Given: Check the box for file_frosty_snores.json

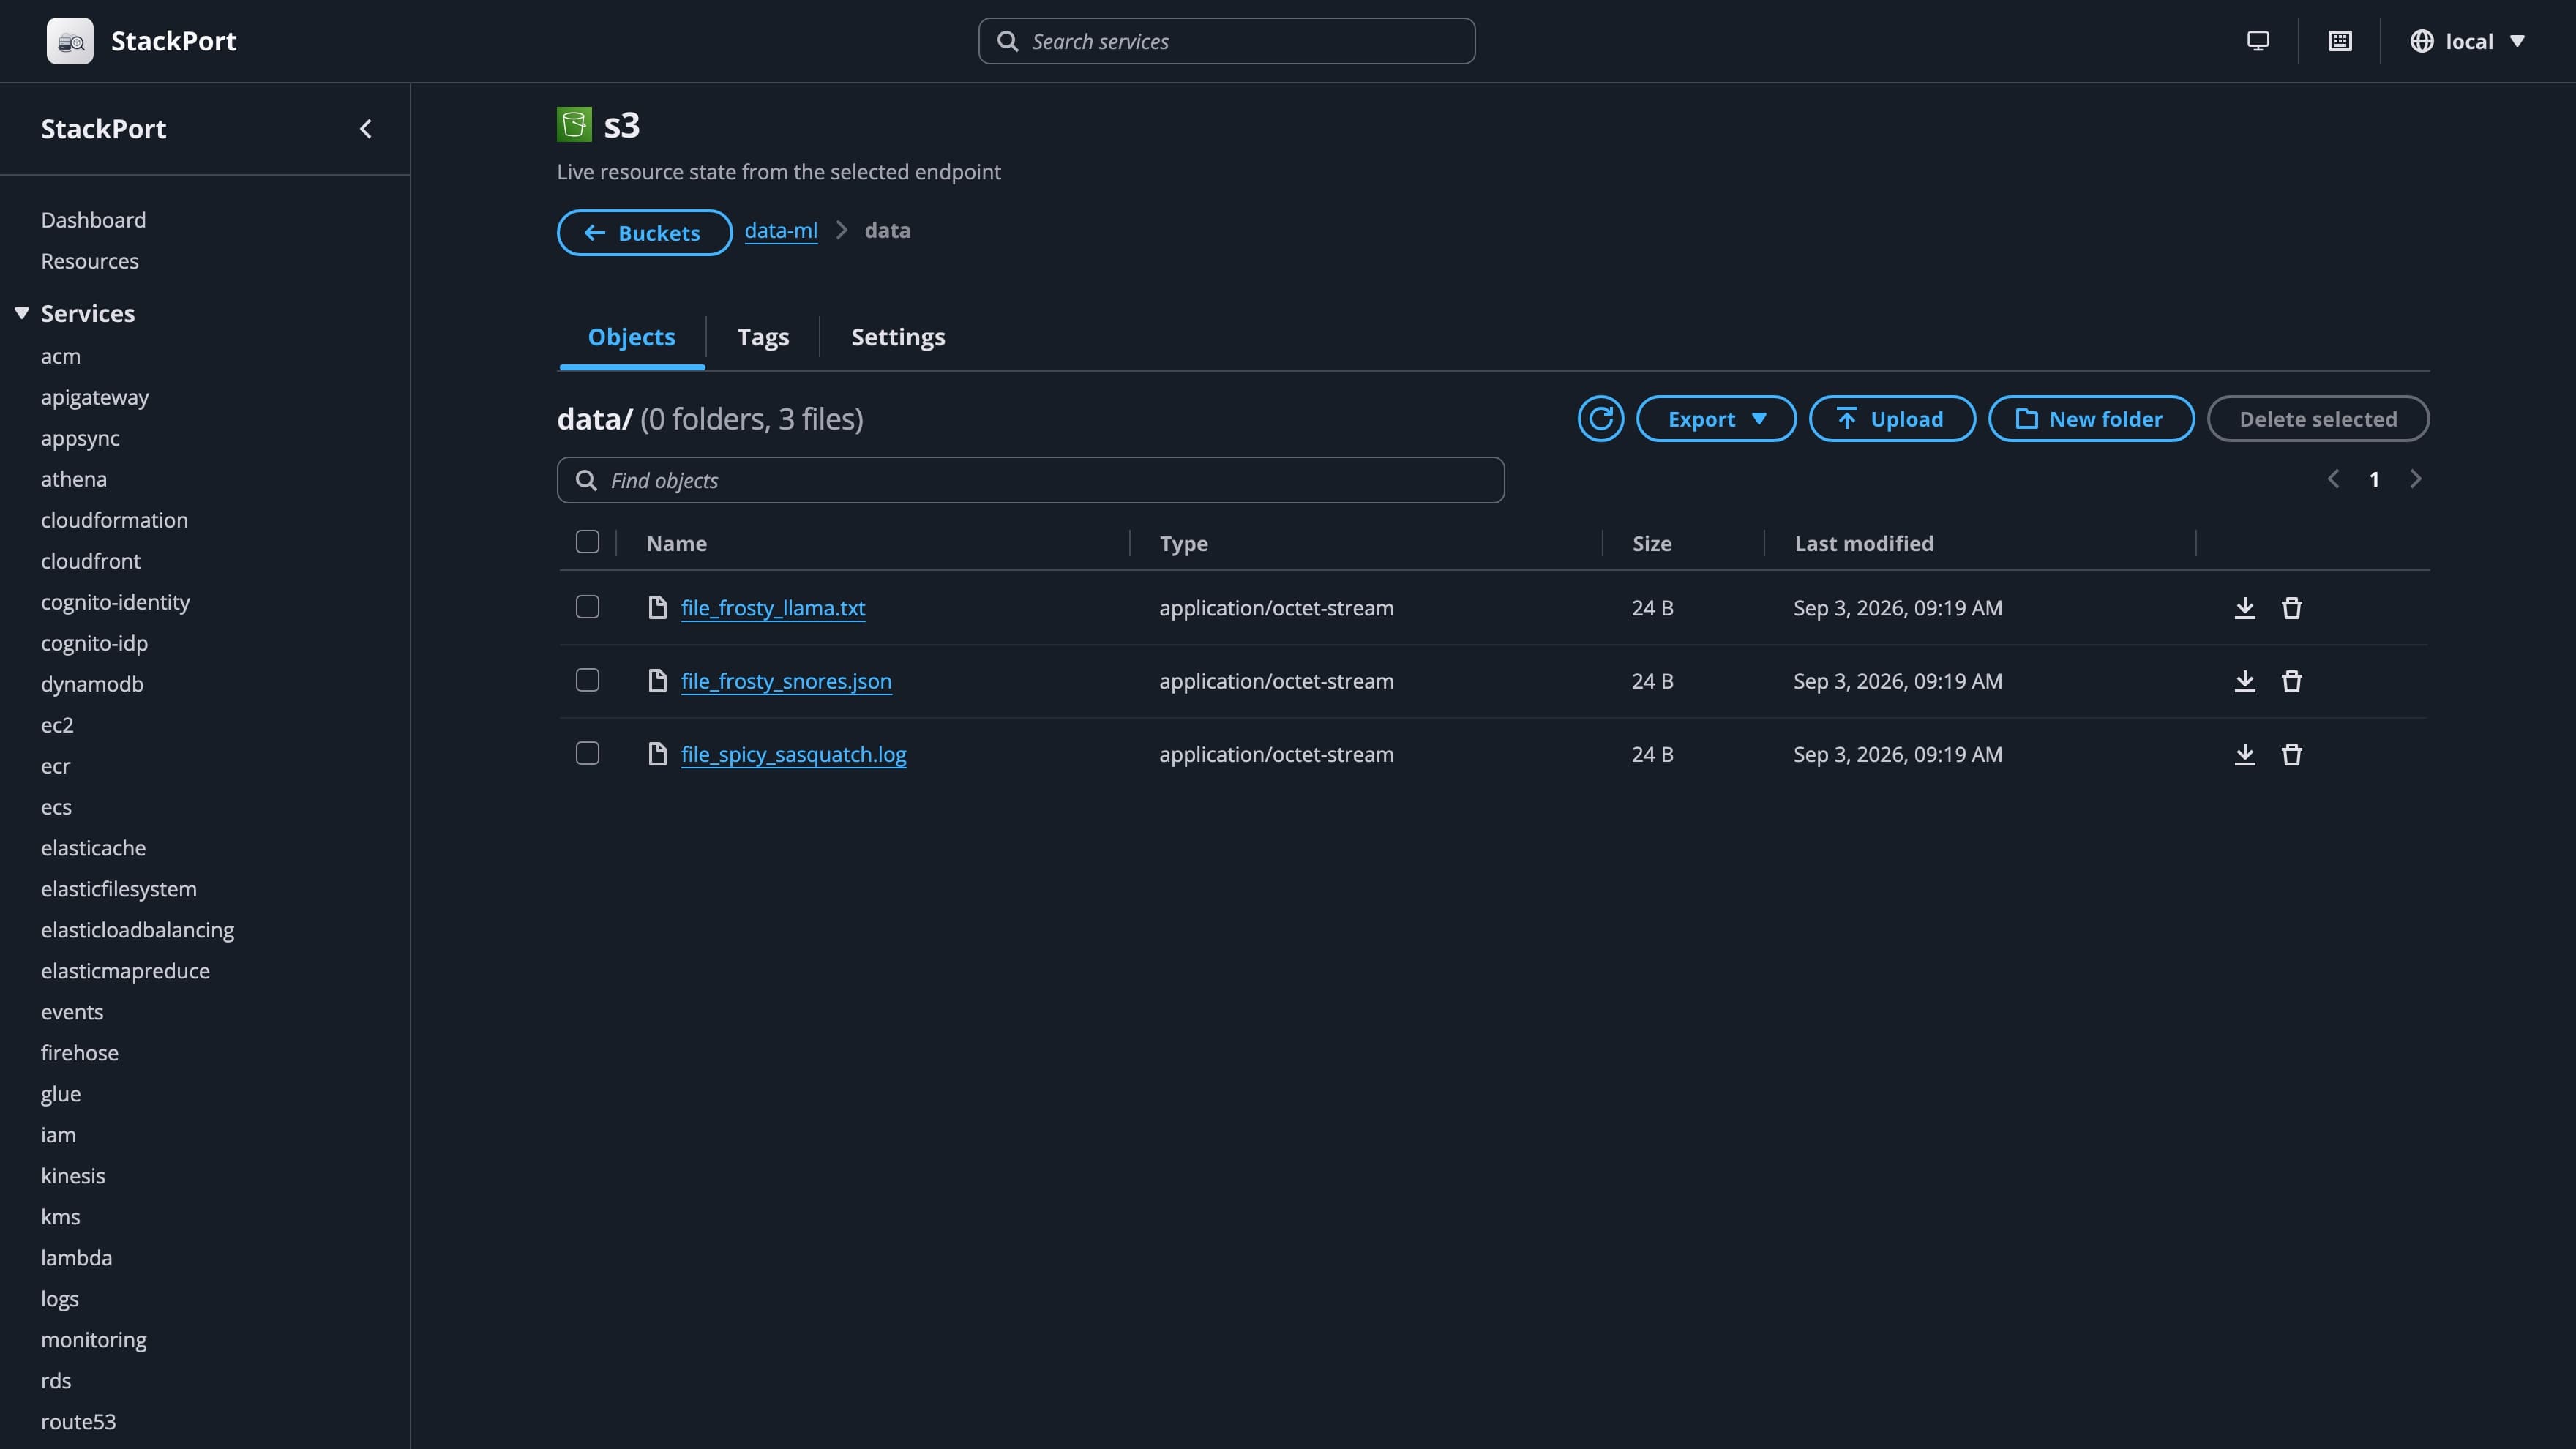Looking at the screenshot, I should pyautogui.click(x=588, y=680).
